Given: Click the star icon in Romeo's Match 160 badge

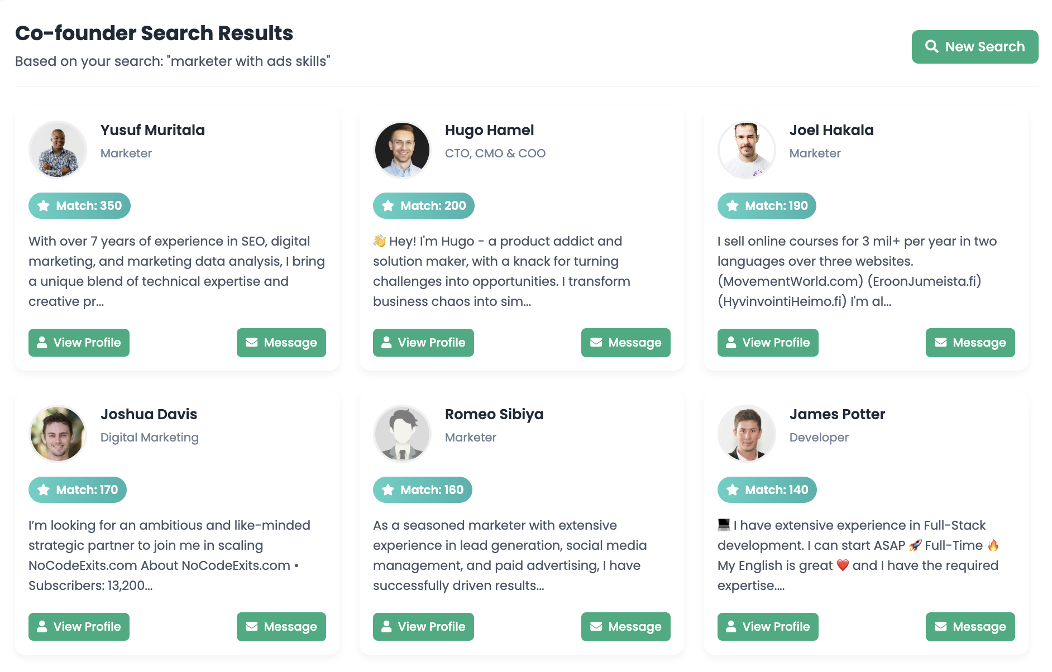Looking at the screenshot, I should tap(388, 489).
